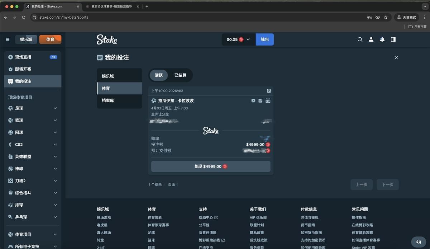
Task: Click the copy bet ID icon on bet card
Action: pyautogui.click(x=269, y=91)
